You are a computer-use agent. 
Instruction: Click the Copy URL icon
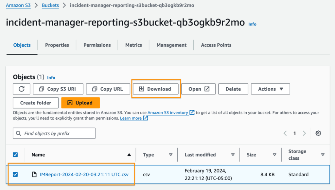pyautogui.click(x=95, y=89)
